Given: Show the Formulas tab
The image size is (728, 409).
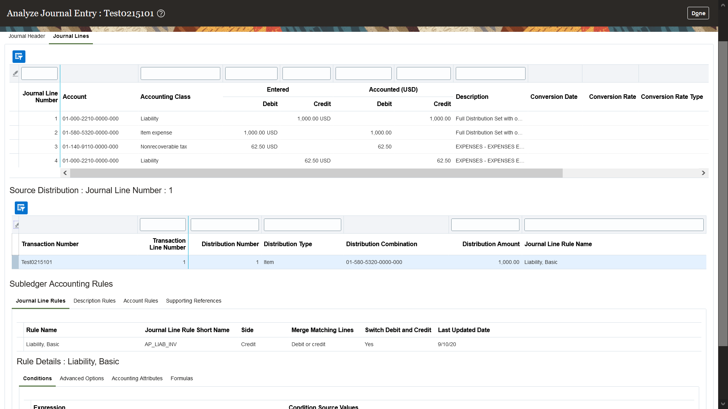Looking at the screenshot, I should [x=182, y=379].
